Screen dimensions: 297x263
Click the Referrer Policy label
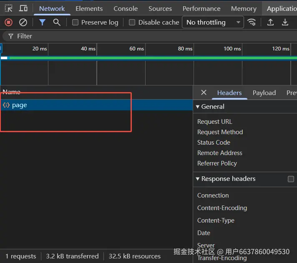coord(217,163)
